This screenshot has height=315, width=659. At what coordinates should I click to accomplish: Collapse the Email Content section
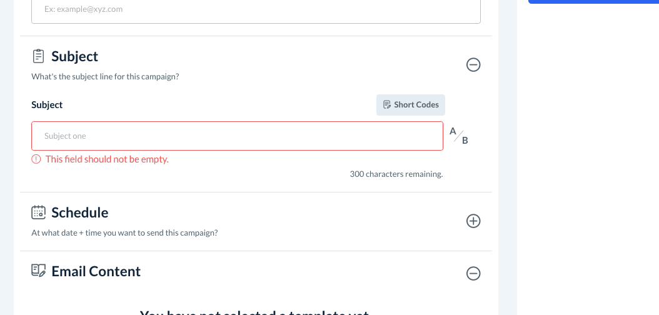point(473,273)
